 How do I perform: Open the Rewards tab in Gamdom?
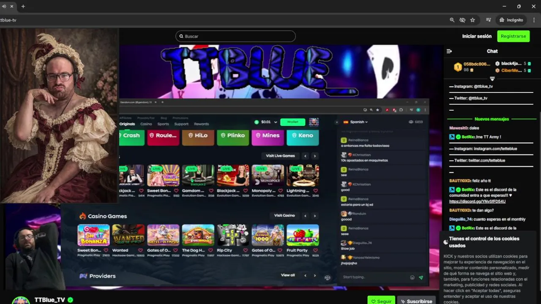(201, 124)
